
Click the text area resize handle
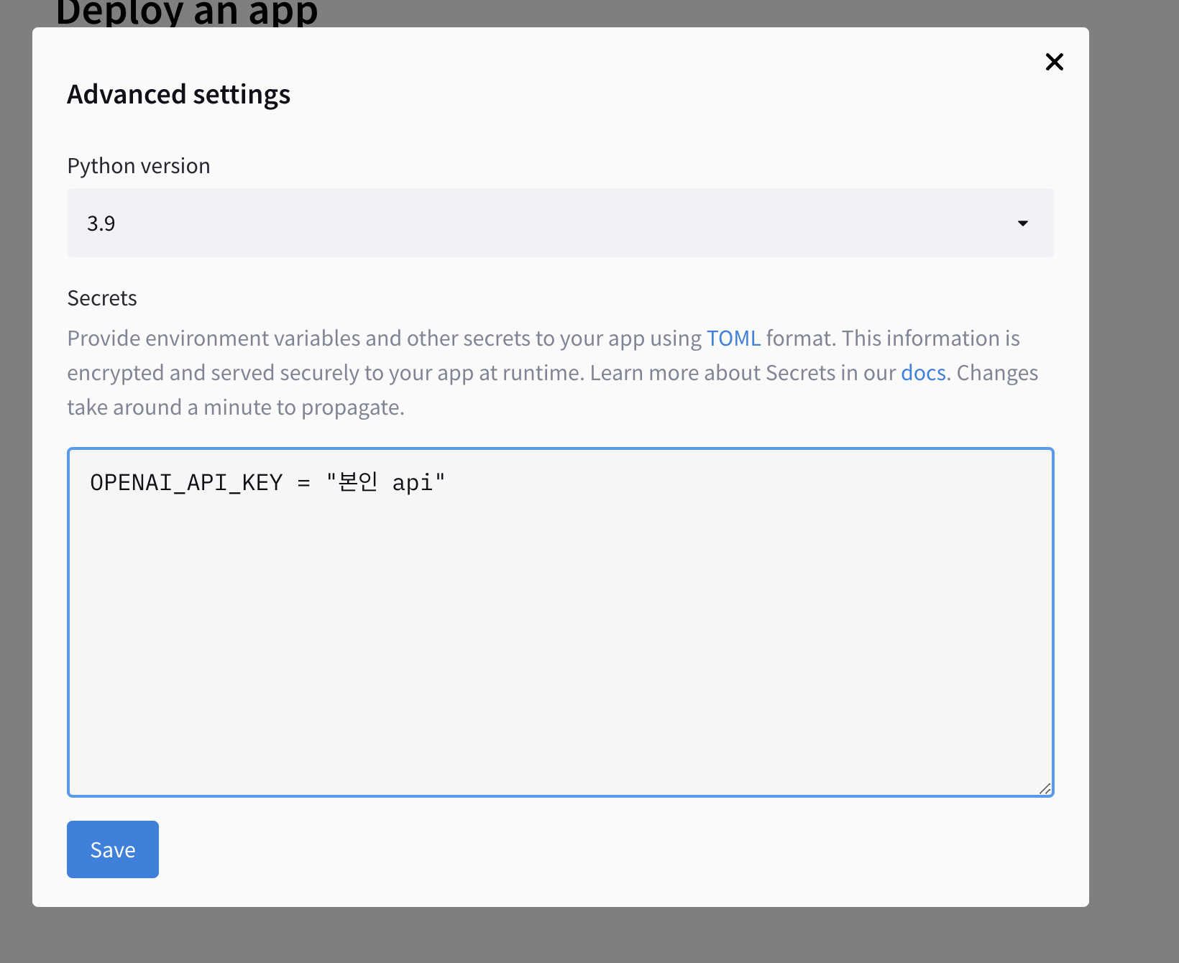point(1045,788)
